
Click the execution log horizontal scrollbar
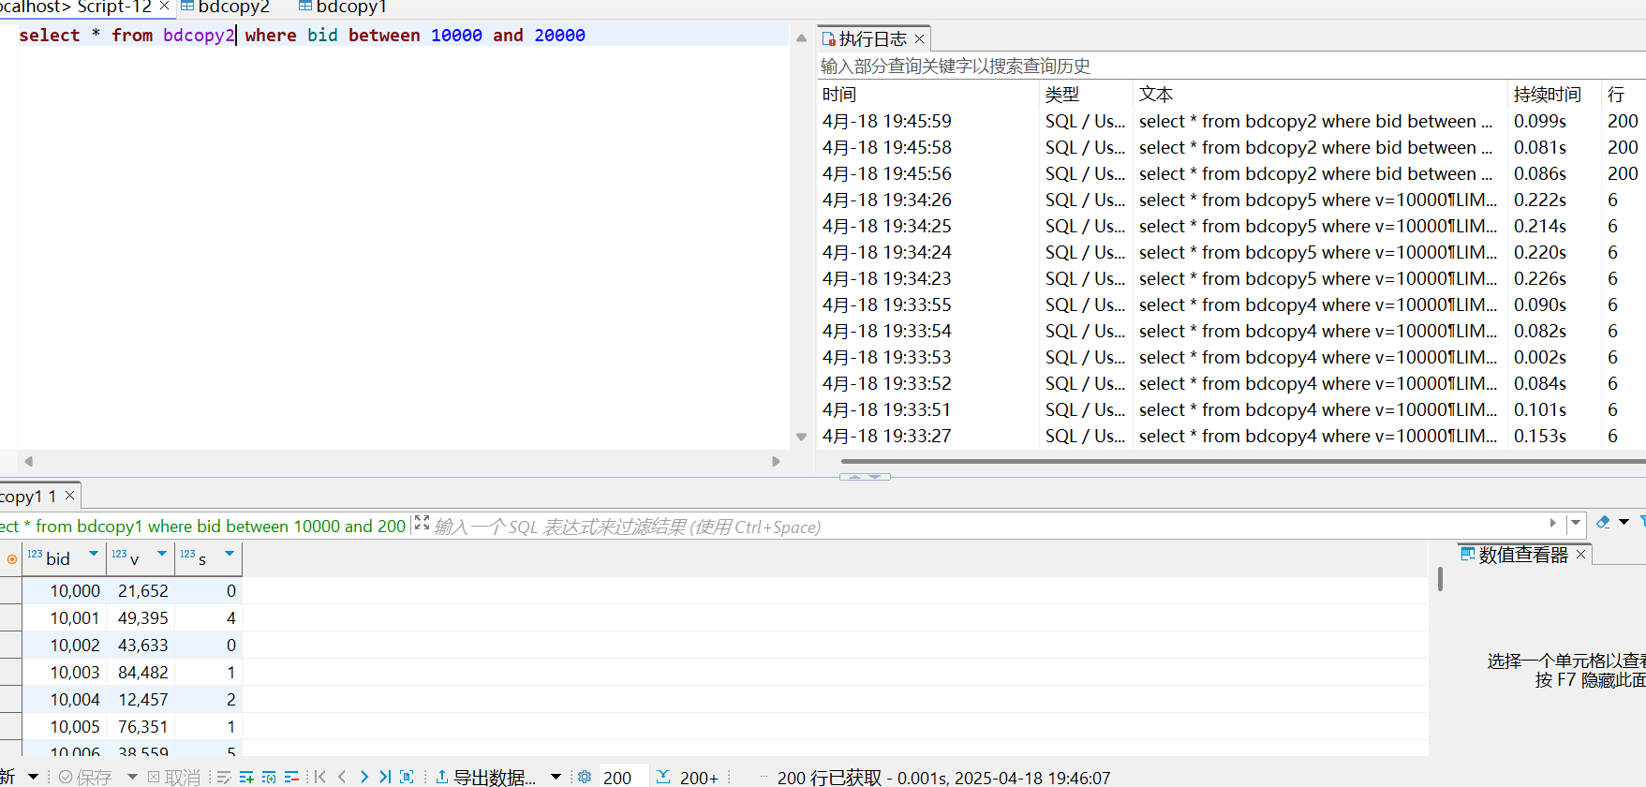1243,461
